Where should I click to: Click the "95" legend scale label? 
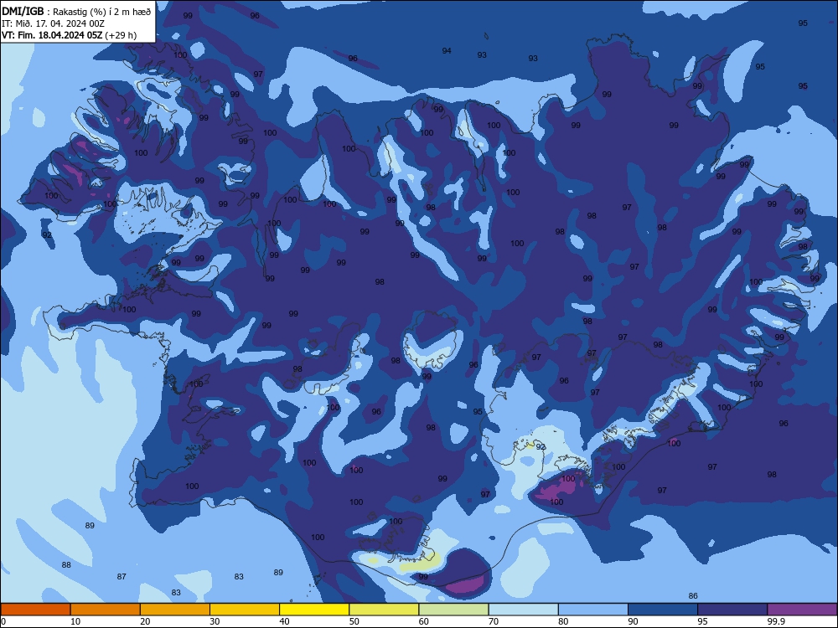click(703, 621)
